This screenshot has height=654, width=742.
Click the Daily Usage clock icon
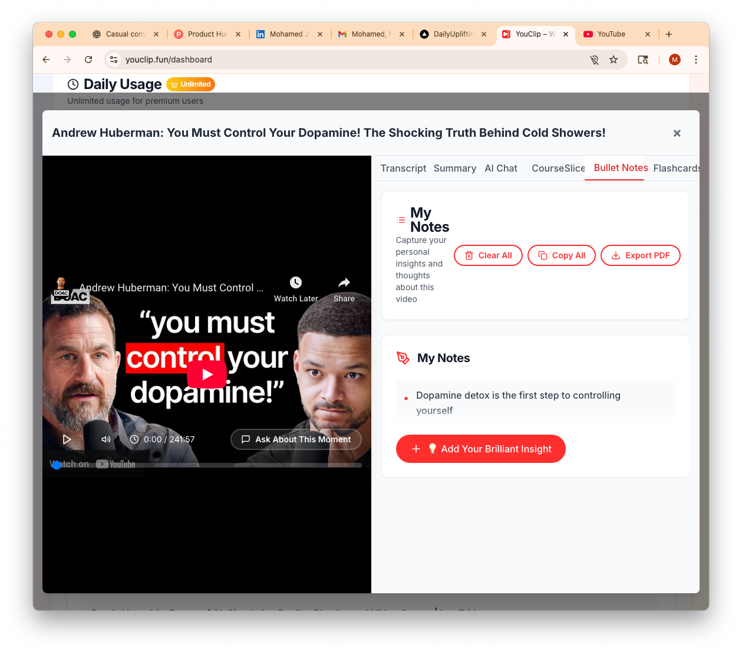[73, 84]
